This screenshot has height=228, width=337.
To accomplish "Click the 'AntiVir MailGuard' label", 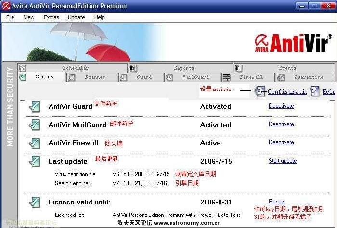I will pyautogui.click(x=78, y=125).
